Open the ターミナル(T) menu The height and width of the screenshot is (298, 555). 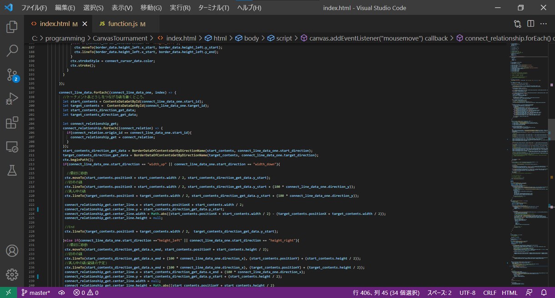(213, 8)
